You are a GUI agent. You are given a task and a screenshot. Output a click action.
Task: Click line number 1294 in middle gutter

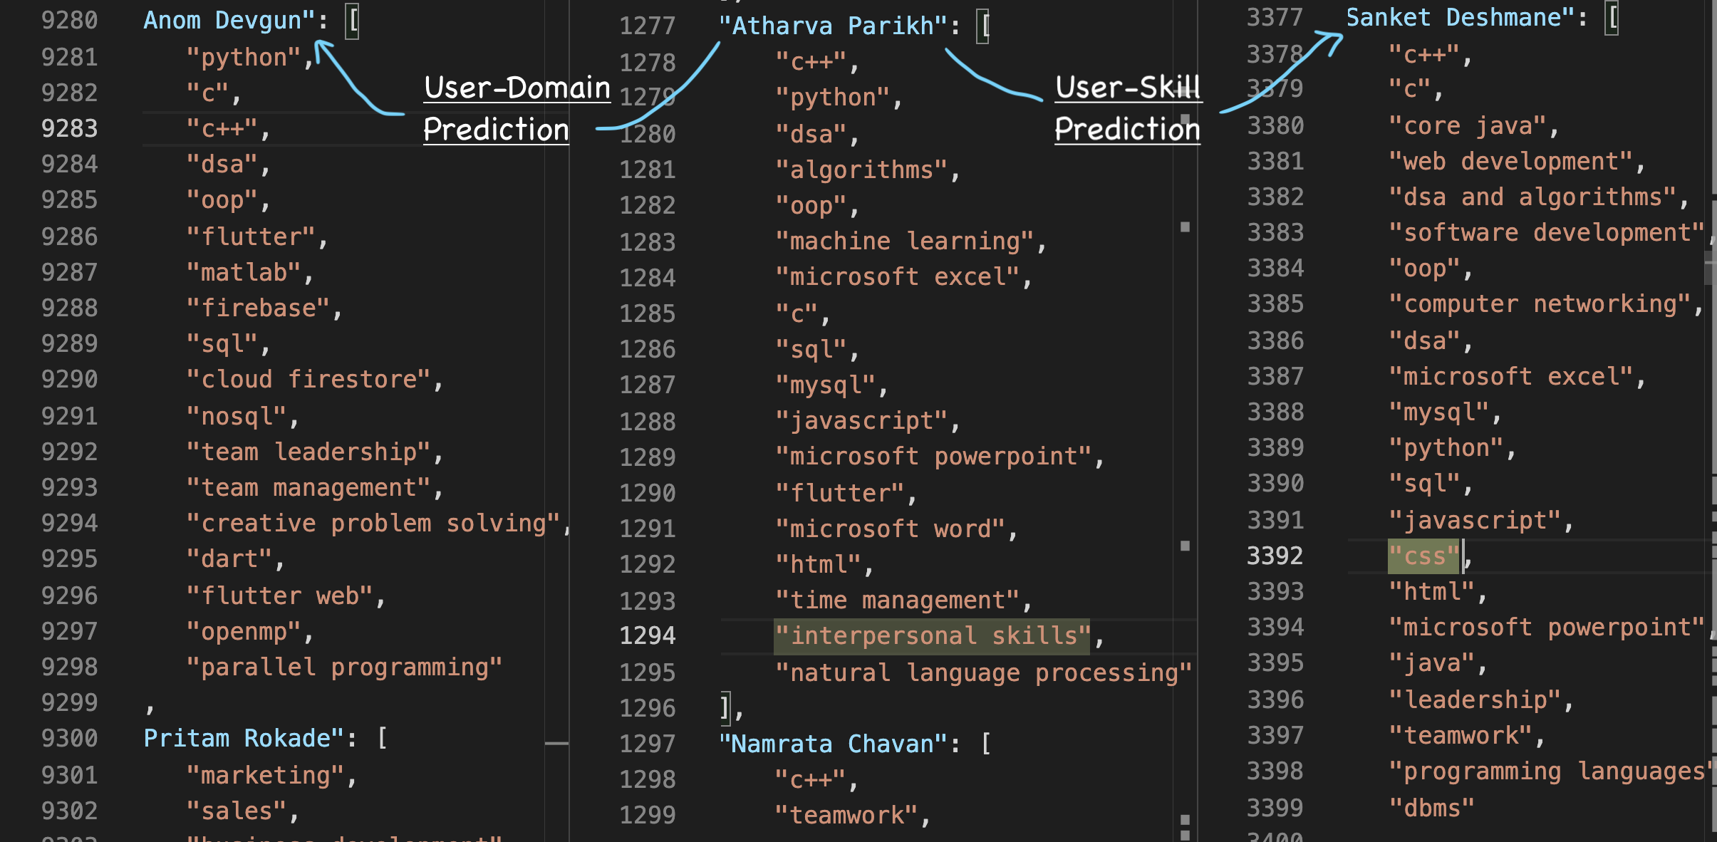[647, 635]
